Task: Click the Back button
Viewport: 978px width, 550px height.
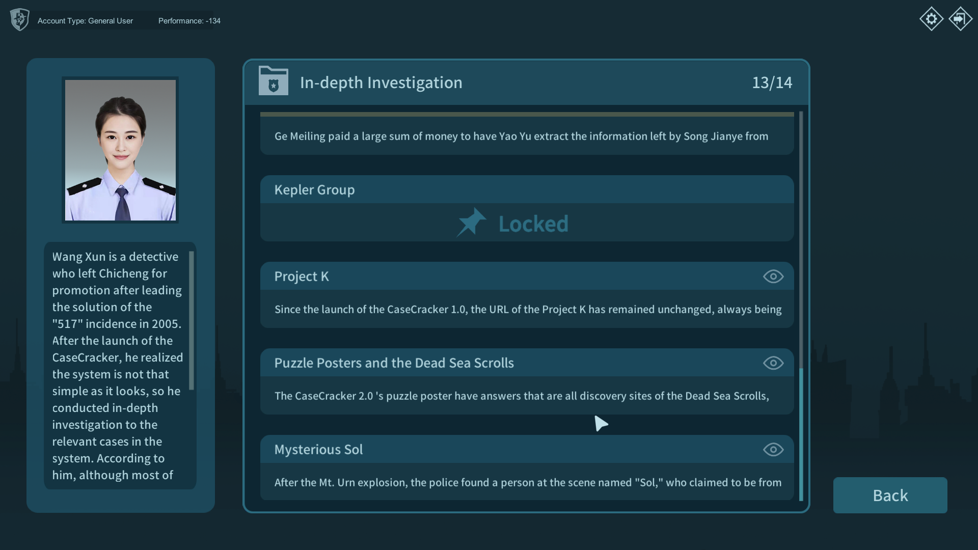Action: 890,495
